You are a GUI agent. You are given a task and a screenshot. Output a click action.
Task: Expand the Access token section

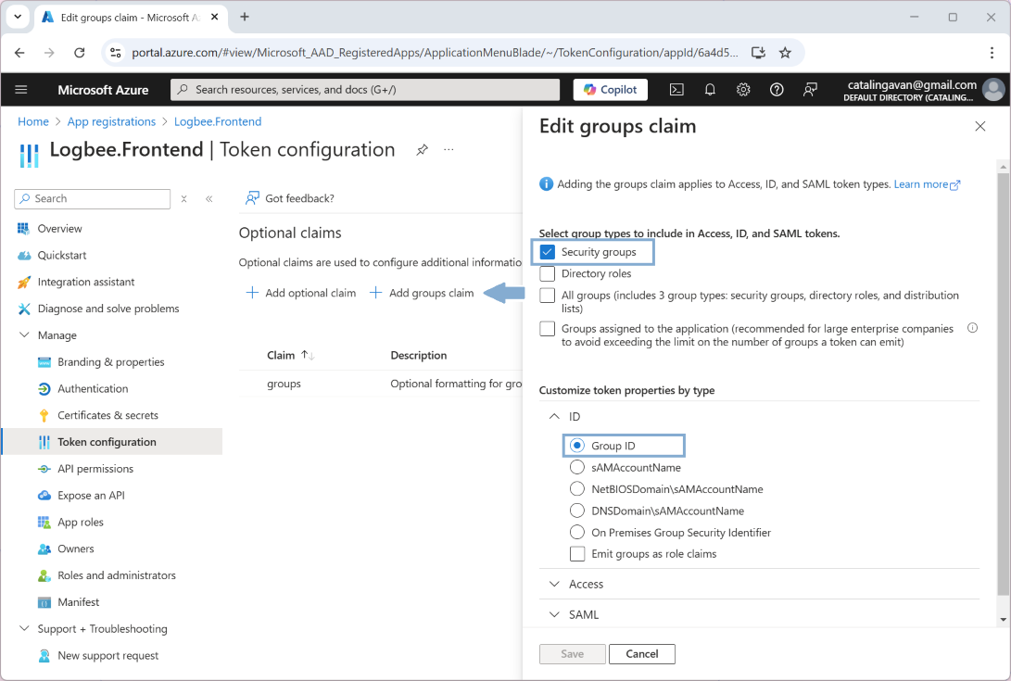tap(586, 585)
